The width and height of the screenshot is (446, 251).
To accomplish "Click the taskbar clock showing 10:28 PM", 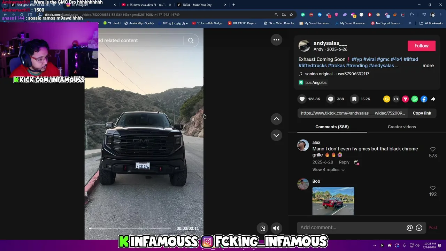I will 430,245.
